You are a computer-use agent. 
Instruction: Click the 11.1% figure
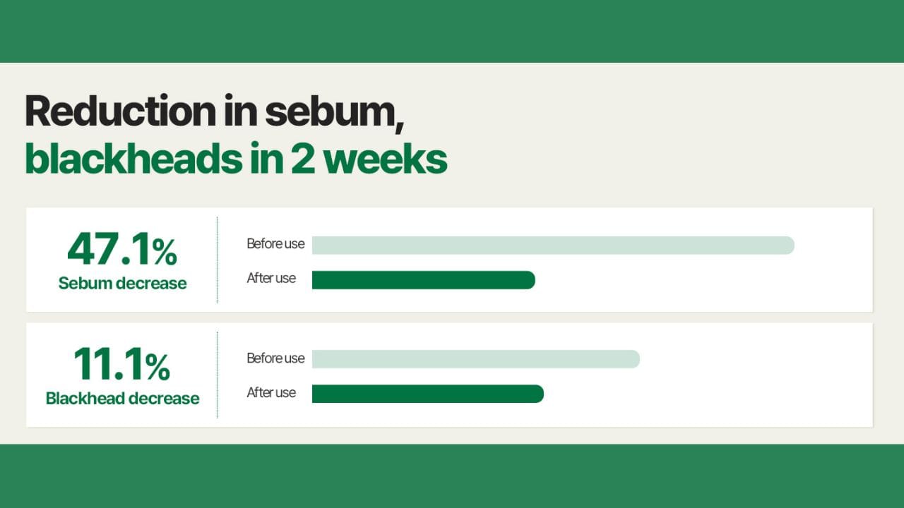tap(122, 364)
